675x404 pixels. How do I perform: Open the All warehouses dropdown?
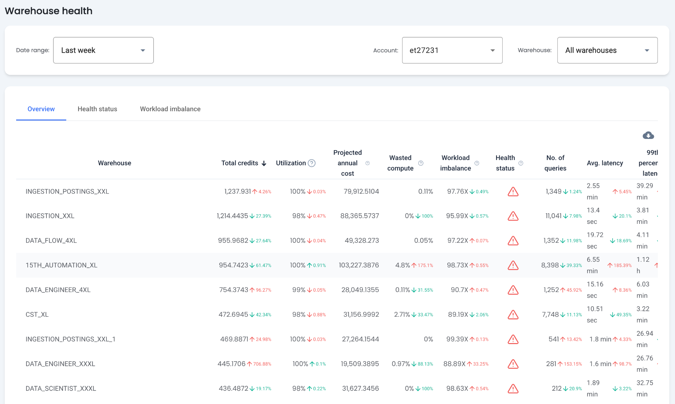pos(607,50)
